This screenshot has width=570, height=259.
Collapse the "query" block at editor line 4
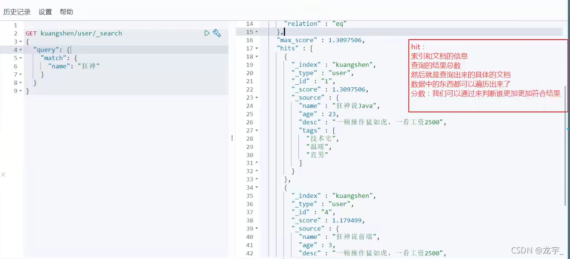coord(20,50)
